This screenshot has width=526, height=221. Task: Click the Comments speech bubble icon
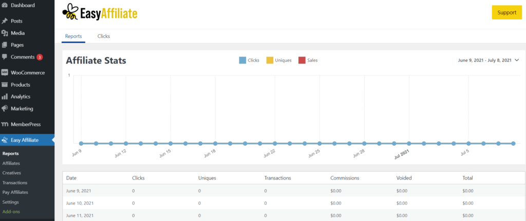coord(5,56)
